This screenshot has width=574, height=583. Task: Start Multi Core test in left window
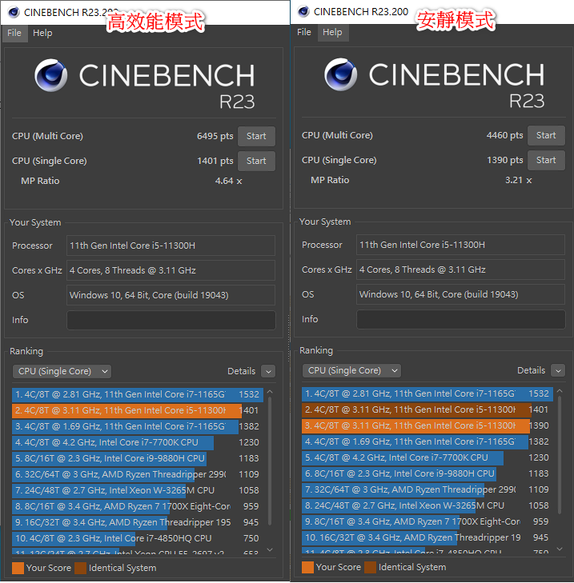pyautogui.click(x=256, y=136)
